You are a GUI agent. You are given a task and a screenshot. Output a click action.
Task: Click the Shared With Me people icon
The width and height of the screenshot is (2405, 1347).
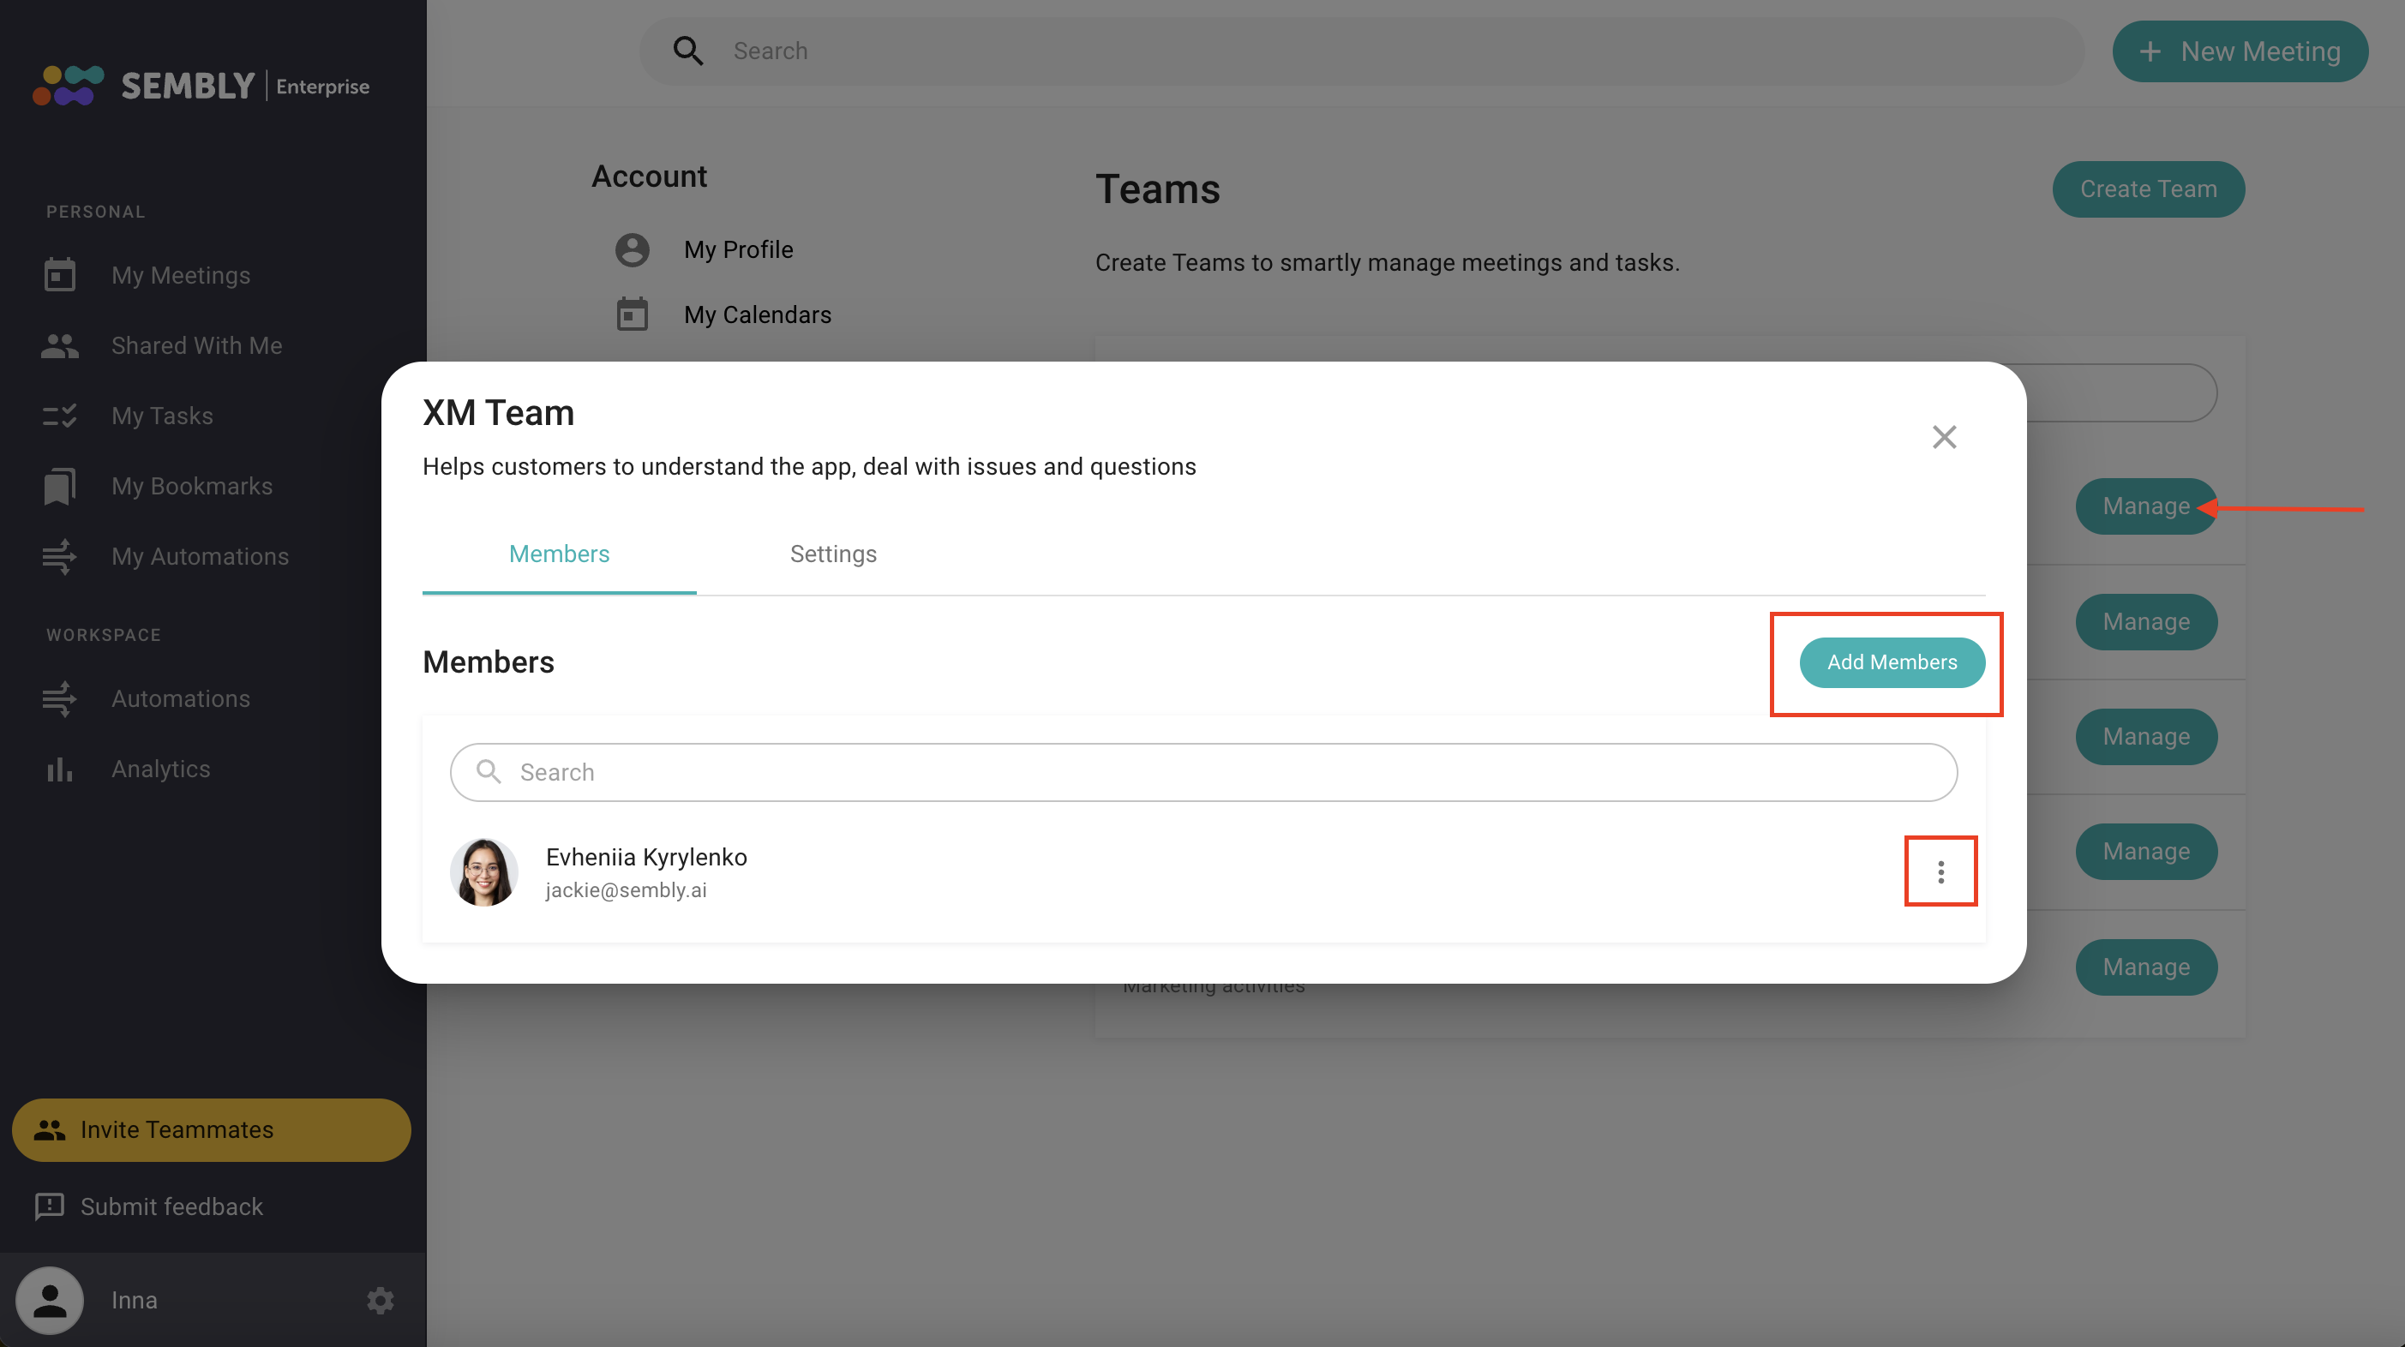60,345
